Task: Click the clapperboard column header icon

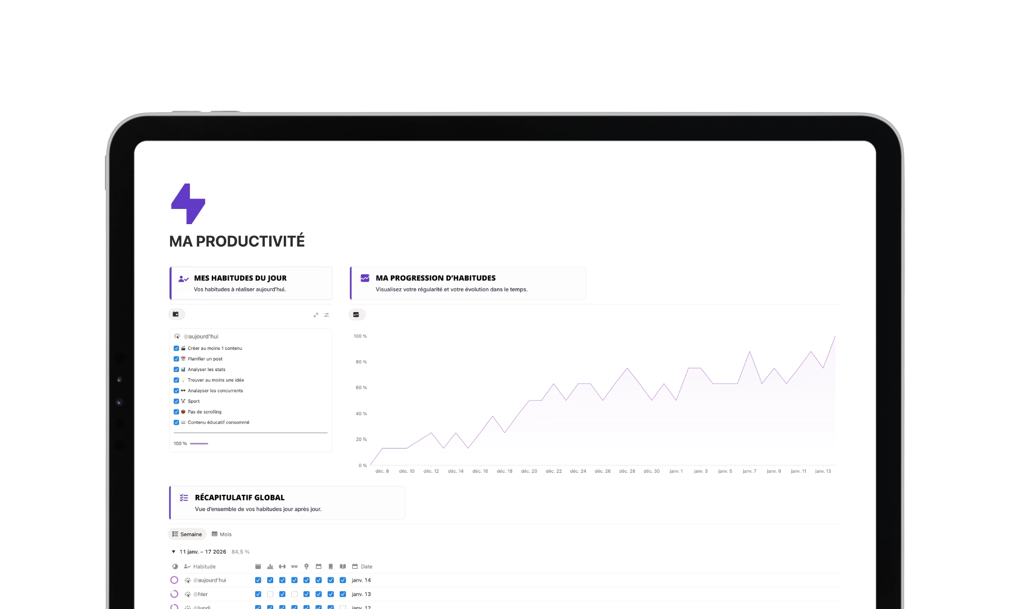Action: (x=258, y=566)
